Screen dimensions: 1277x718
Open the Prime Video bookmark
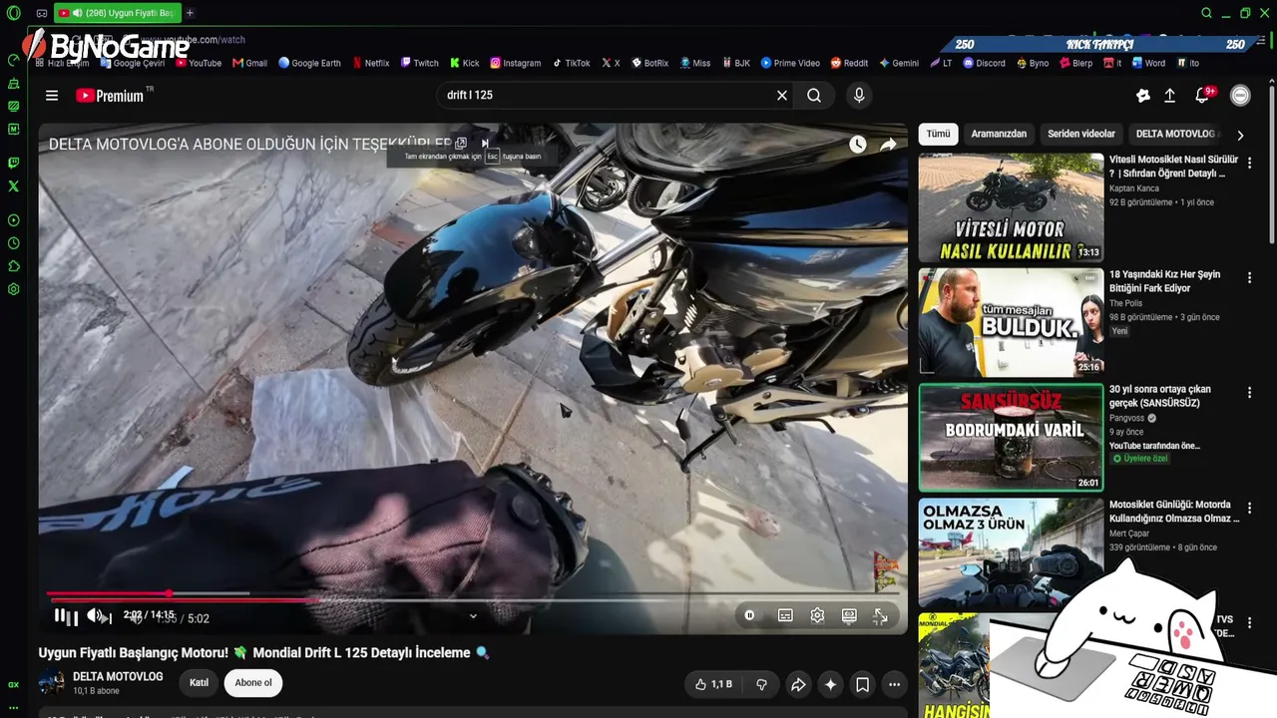[x=790, y=63]
